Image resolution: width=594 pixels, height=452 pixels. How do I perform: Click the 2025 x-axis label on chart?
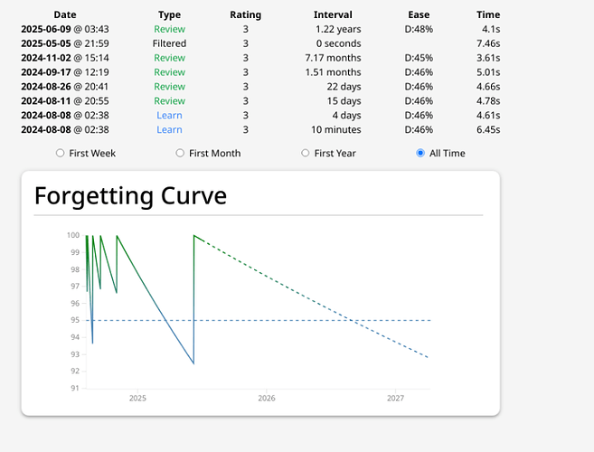point(137,398)
